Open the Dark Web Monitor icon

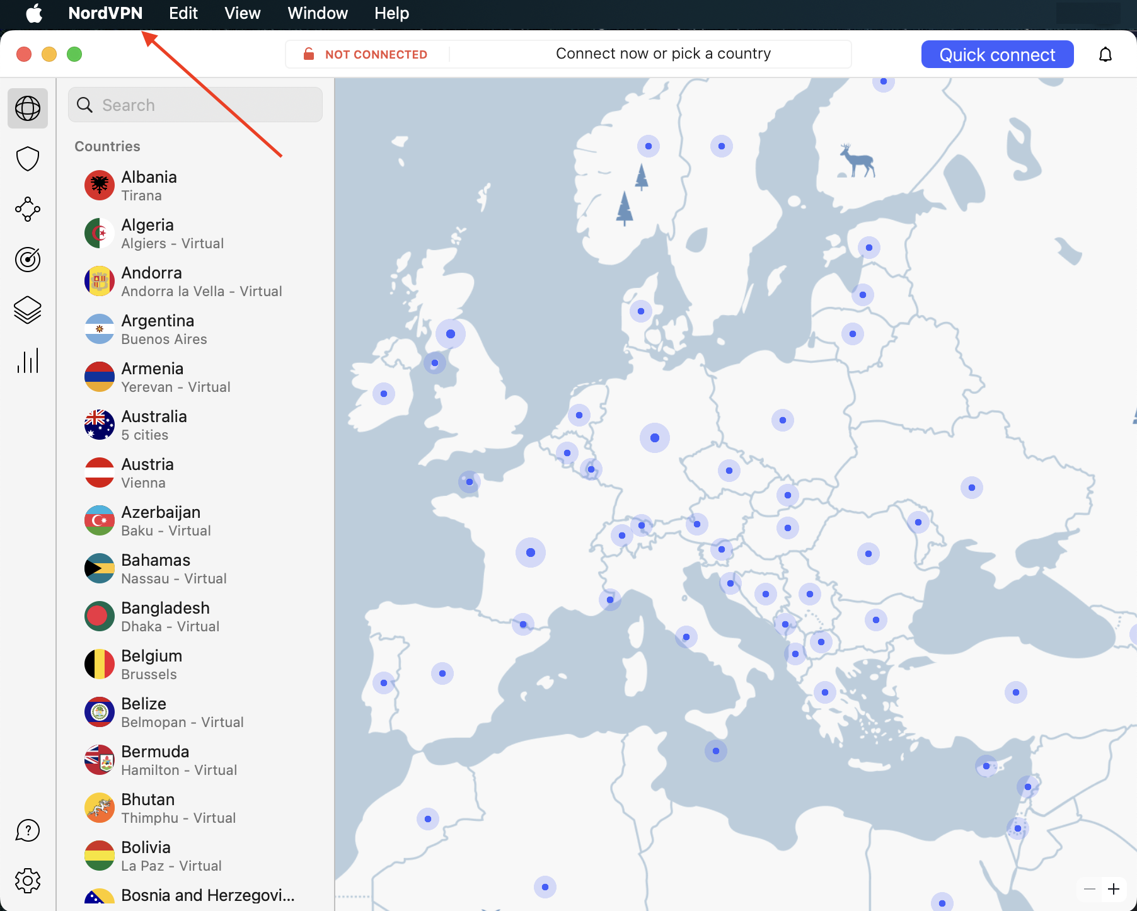28,260
